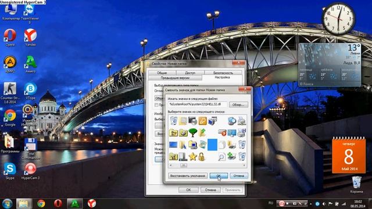This screenshot has width=372, height=209.
Task: Open the Программы folder on desktop
Action: click(x=10, y=144)
